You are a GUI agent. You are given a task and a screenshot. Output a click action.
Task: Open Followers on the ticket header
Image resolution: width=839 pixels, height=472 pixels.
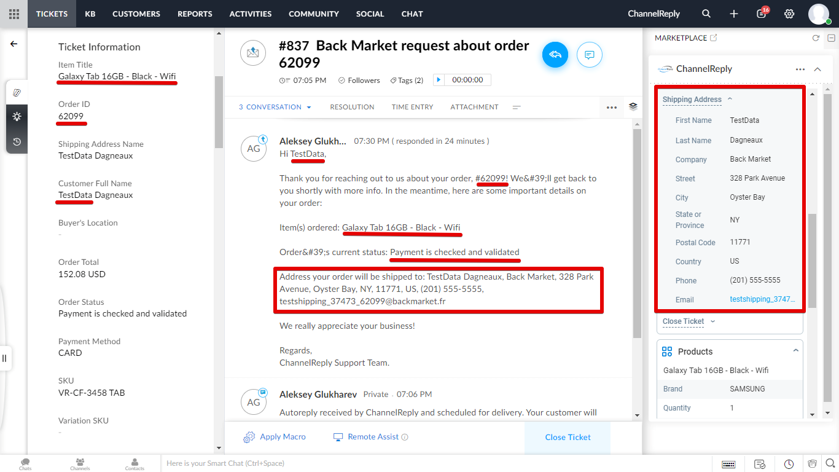click(359, 80)
